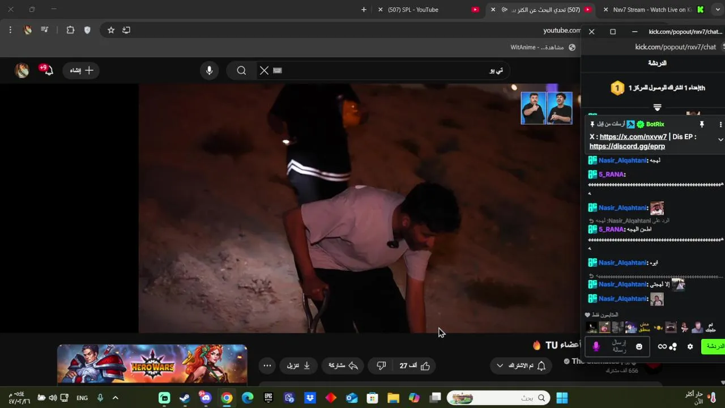The image size is (725, 408).
Task: Close the SPL - YouTube tab
Action: click(380, 10)
